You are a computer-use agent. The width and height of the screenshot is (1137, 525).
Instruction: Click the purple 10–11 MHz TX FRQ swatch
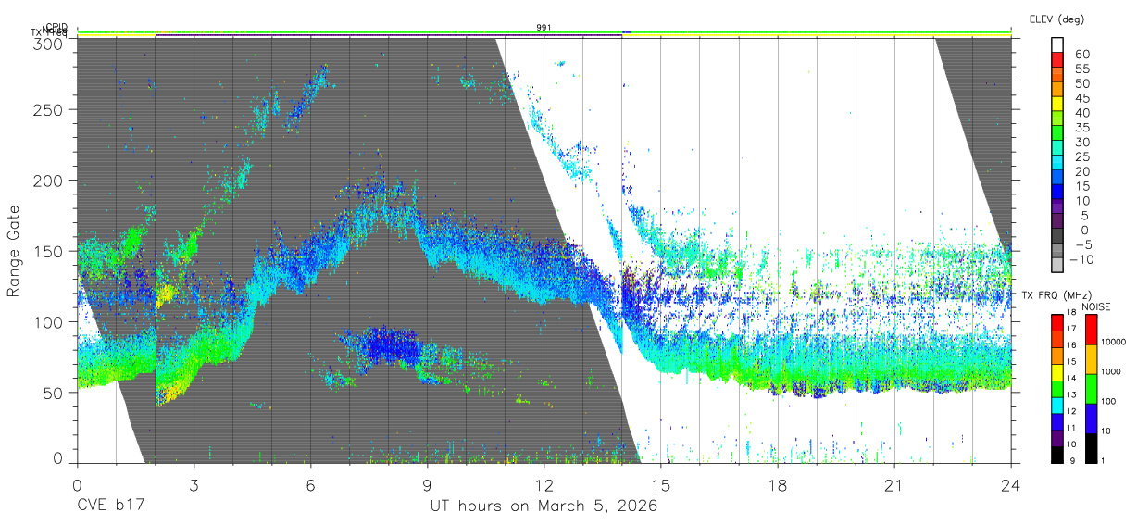1058,437
